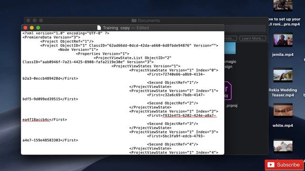Close the Training copy text window

[x=25, y=28]
